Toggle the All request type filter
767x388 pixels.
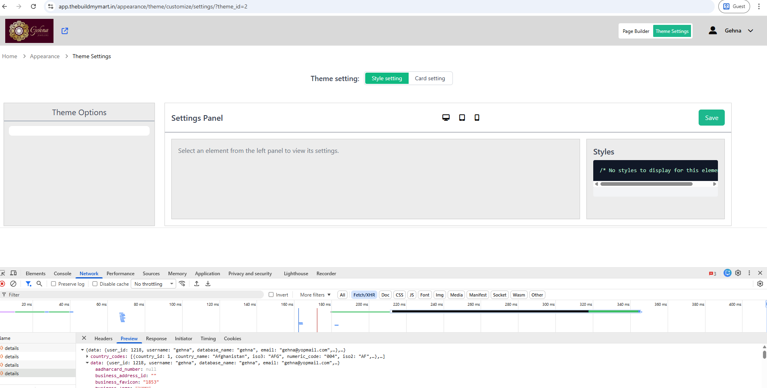coord(342,295)
